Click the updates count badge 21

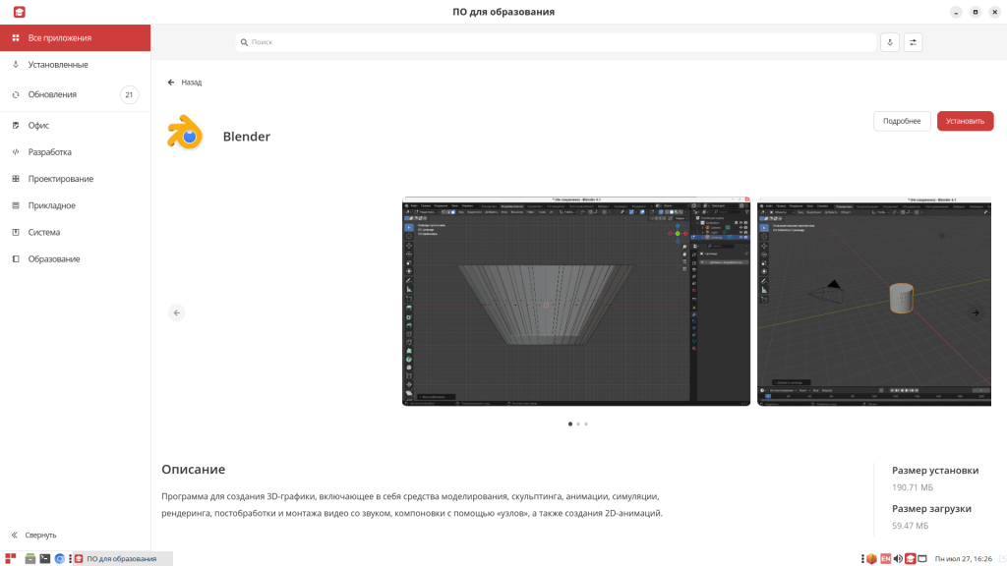click(x=129, y=94)
